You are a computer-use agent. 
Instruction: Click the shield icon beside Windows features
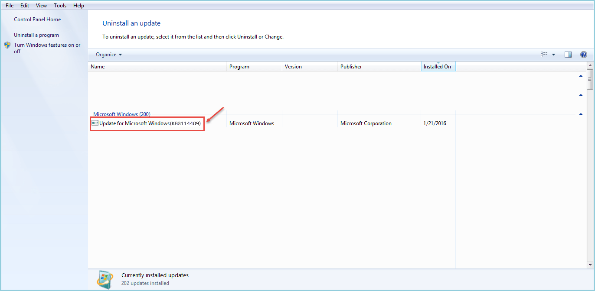pos(7,45)
